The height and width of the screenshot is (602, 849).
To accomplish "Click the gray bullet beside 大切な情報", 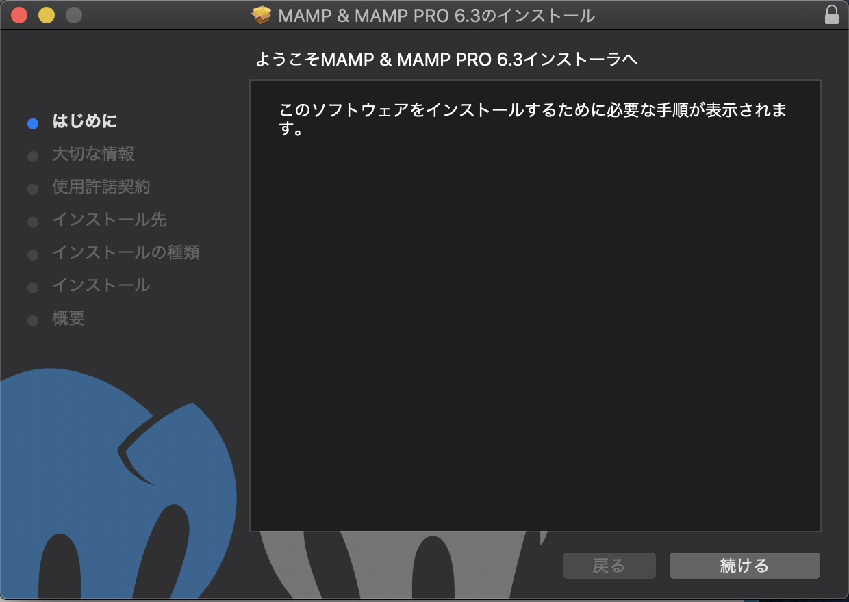I will (x=32, y=156).
